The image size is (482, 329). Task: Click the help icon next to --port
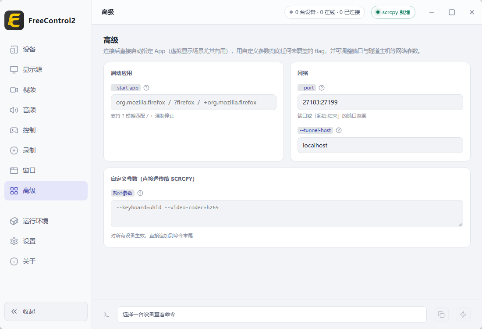[x=322, y=88]
